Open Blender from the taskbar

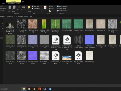34,89
